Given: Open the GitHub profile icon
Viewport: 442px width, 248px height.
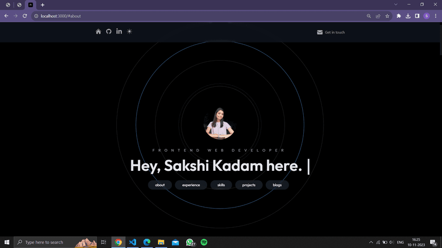Looking at the screenshot, I should (108, 32).
